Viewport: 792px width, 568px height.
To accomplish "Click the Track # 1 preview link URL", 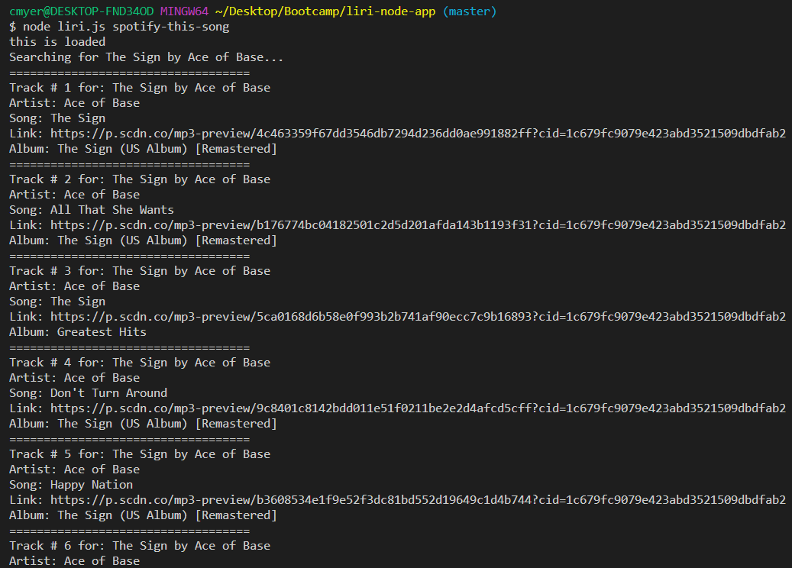I will click(419, 134).
